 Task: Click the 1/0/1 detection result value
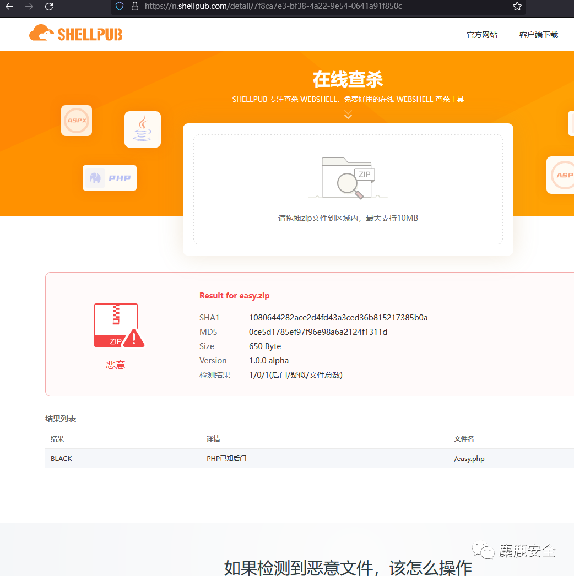pyautogui.click(x=296, y=375)
